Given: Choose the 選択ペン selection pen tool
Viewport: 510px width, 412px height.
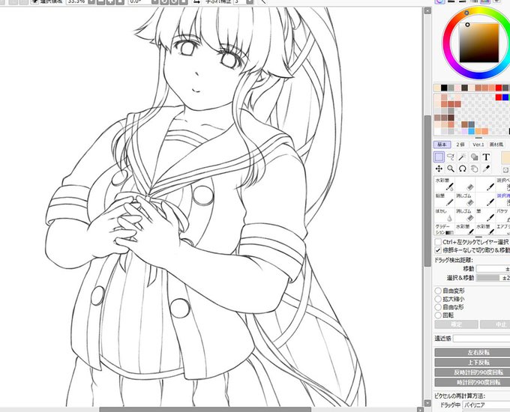Looking at the screenshot, I should click(x=502, y=184).
